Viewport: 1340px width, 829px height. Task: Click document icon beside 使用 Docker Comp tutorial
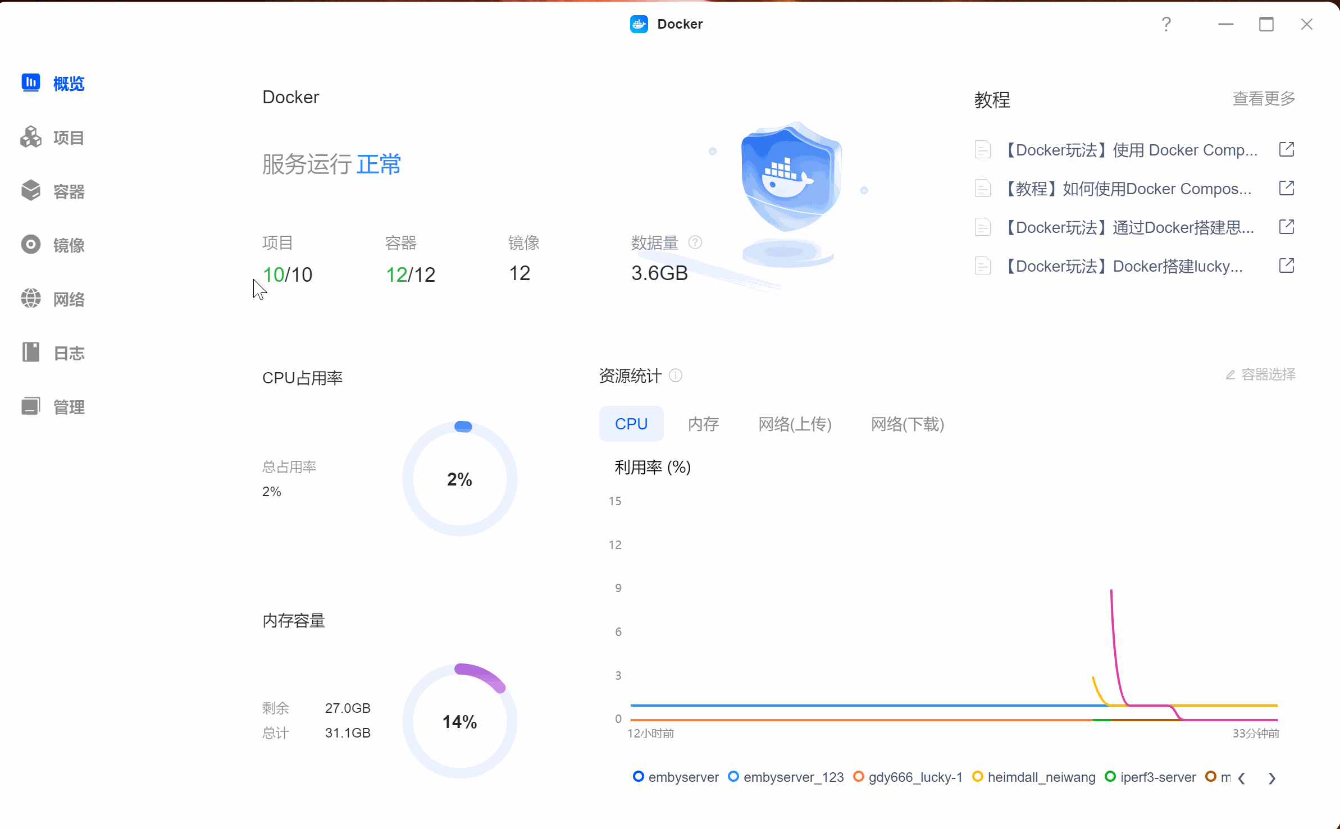983,149
